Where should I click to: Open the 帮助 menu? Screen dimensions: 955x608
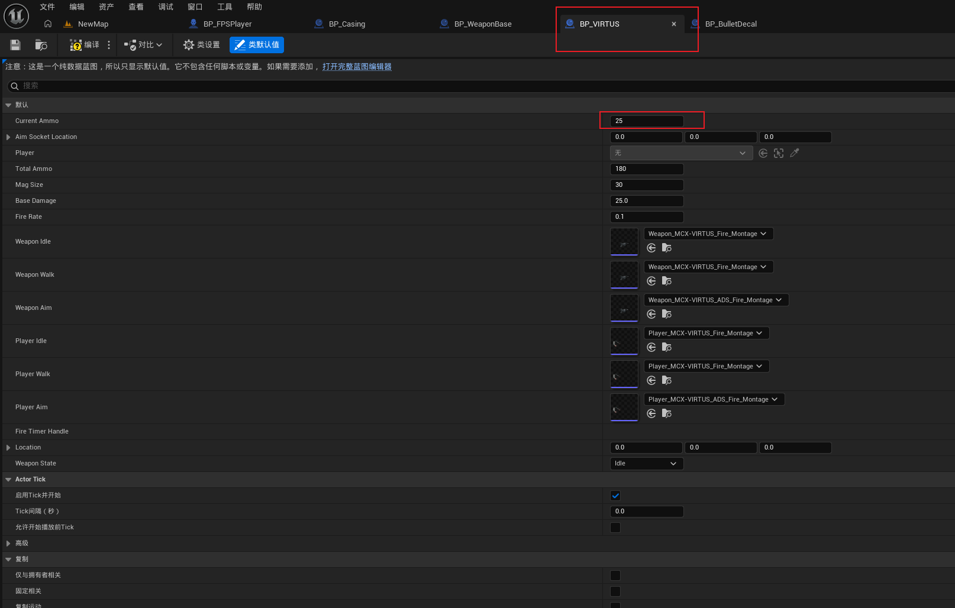pos(254,7)
